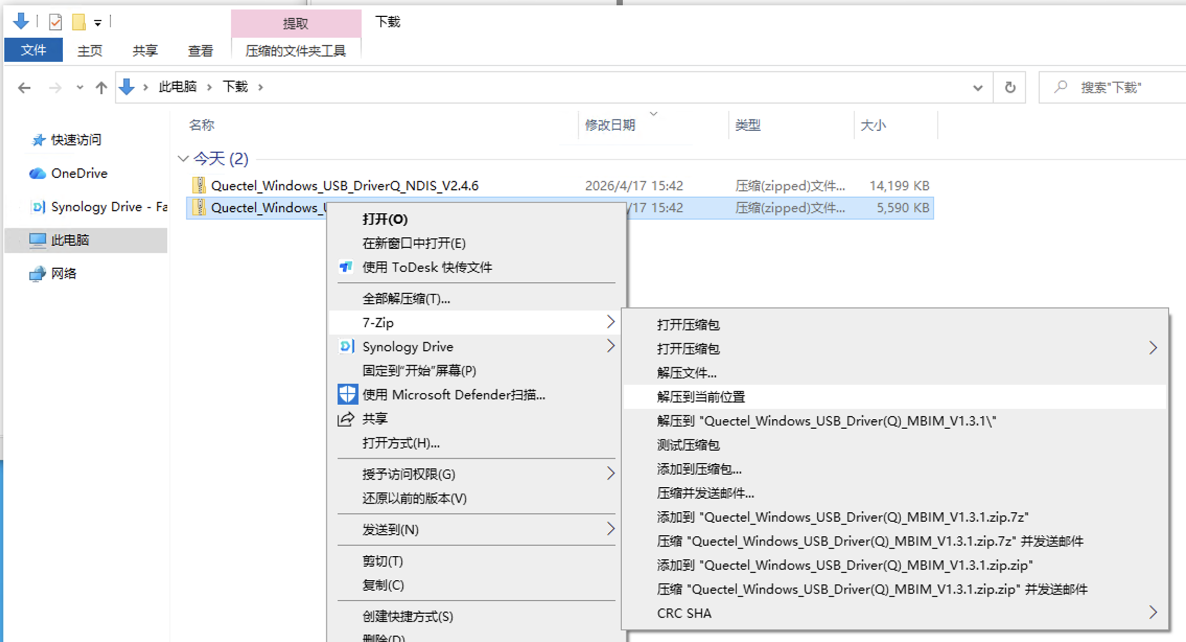Choose 添加到压缩包... in the 7-Zip submenu

699,469
